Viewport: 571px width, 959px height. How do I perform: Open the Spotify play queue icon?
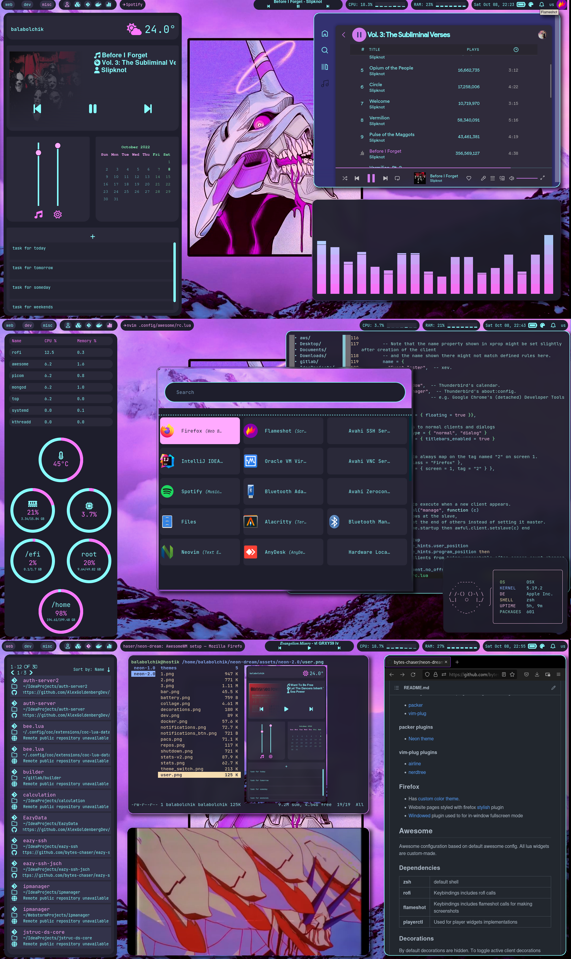[x=493, y=178]
